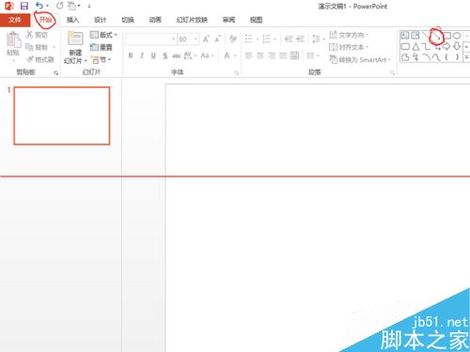Switch to the View (视图) tab
The image size is (470, 352).
coord(256,20)
